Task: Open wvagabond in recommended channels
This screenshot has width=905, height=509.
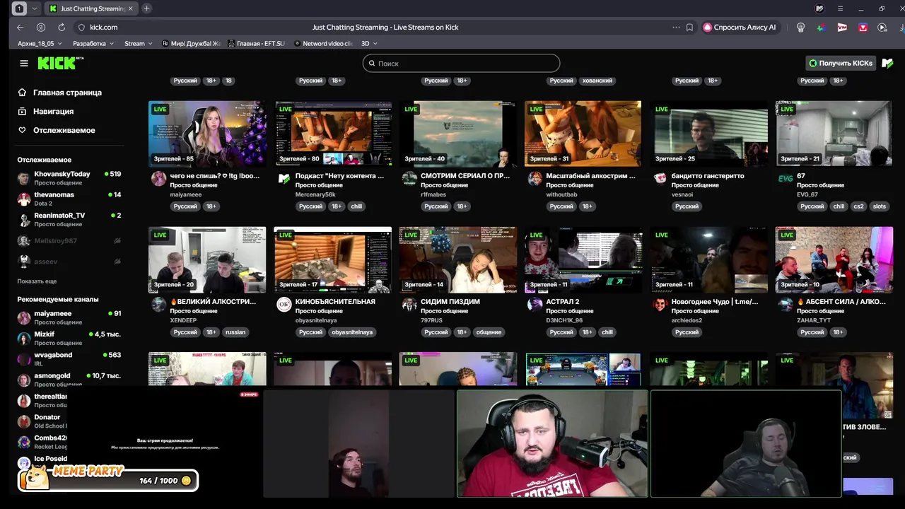Action: coord(69,359)
